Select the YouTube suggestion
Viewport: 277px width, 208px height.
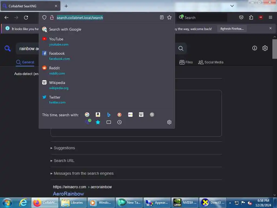click(x=107, y=41)
